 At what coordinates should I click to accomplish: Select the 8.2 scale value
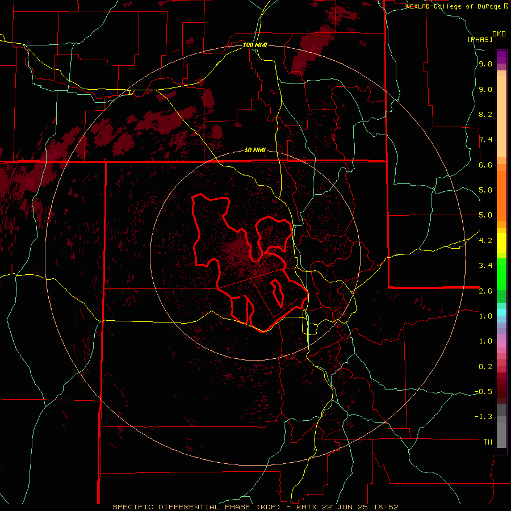click(x=485, y=114)
